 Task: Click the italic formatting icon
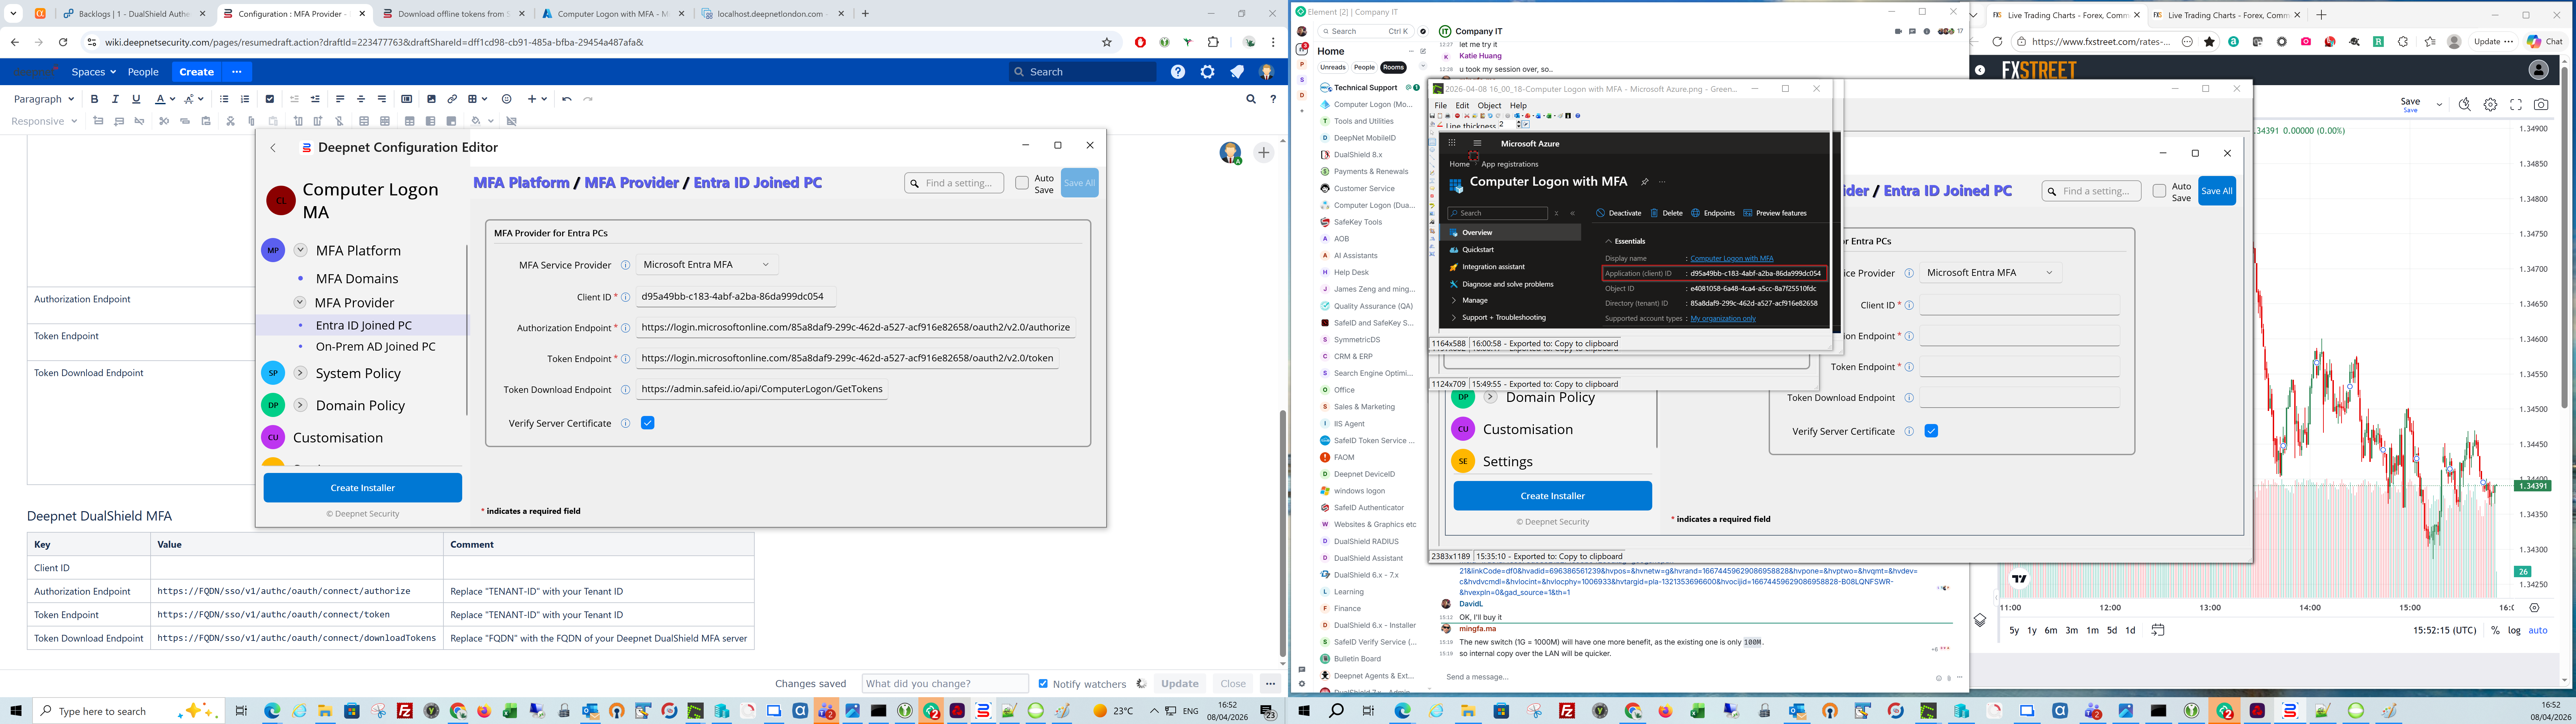(115, 99)
